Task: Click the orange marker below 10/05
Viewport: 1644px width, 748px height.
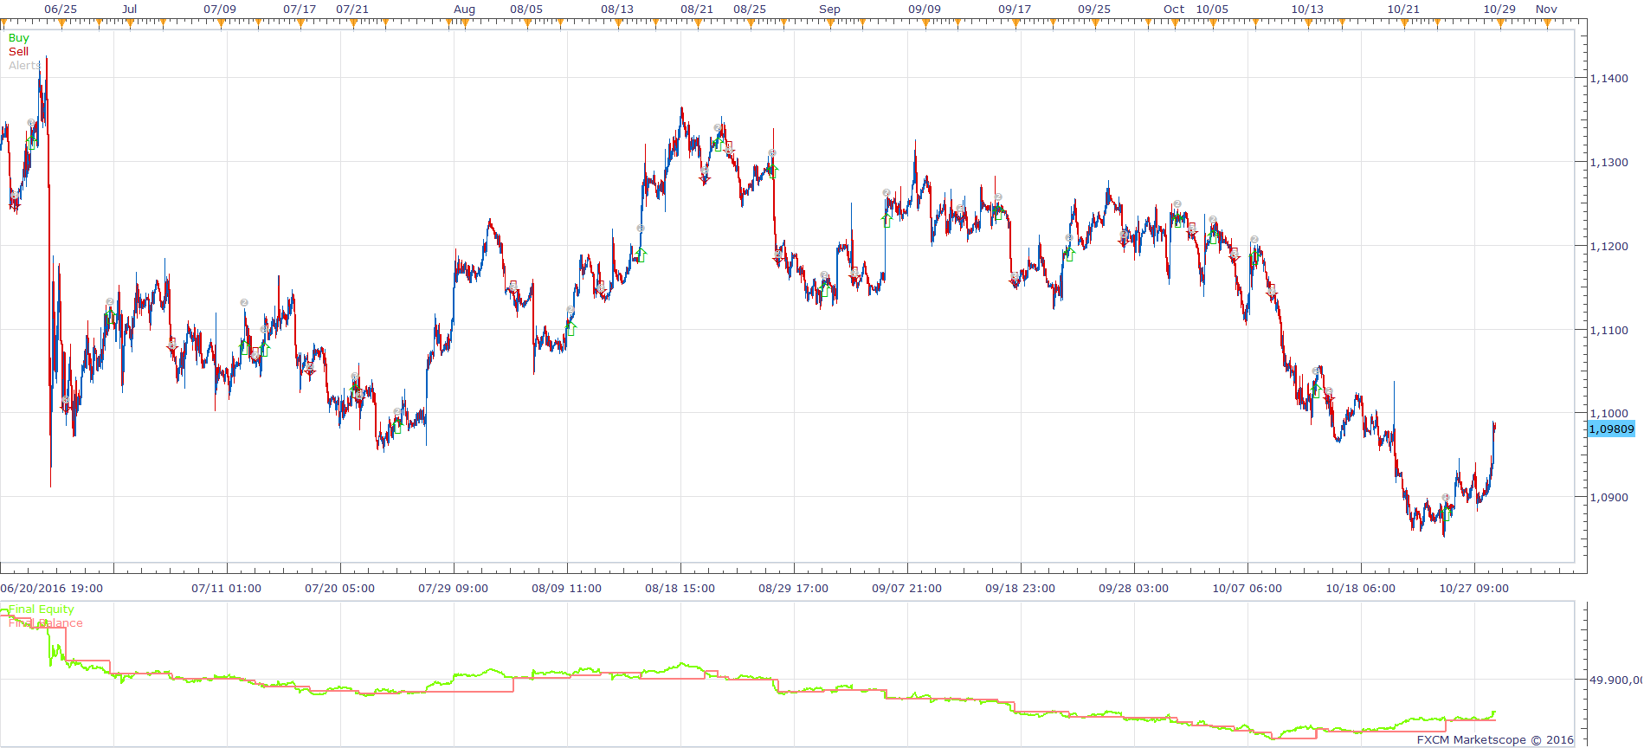Action: (x=1212, y=23)
